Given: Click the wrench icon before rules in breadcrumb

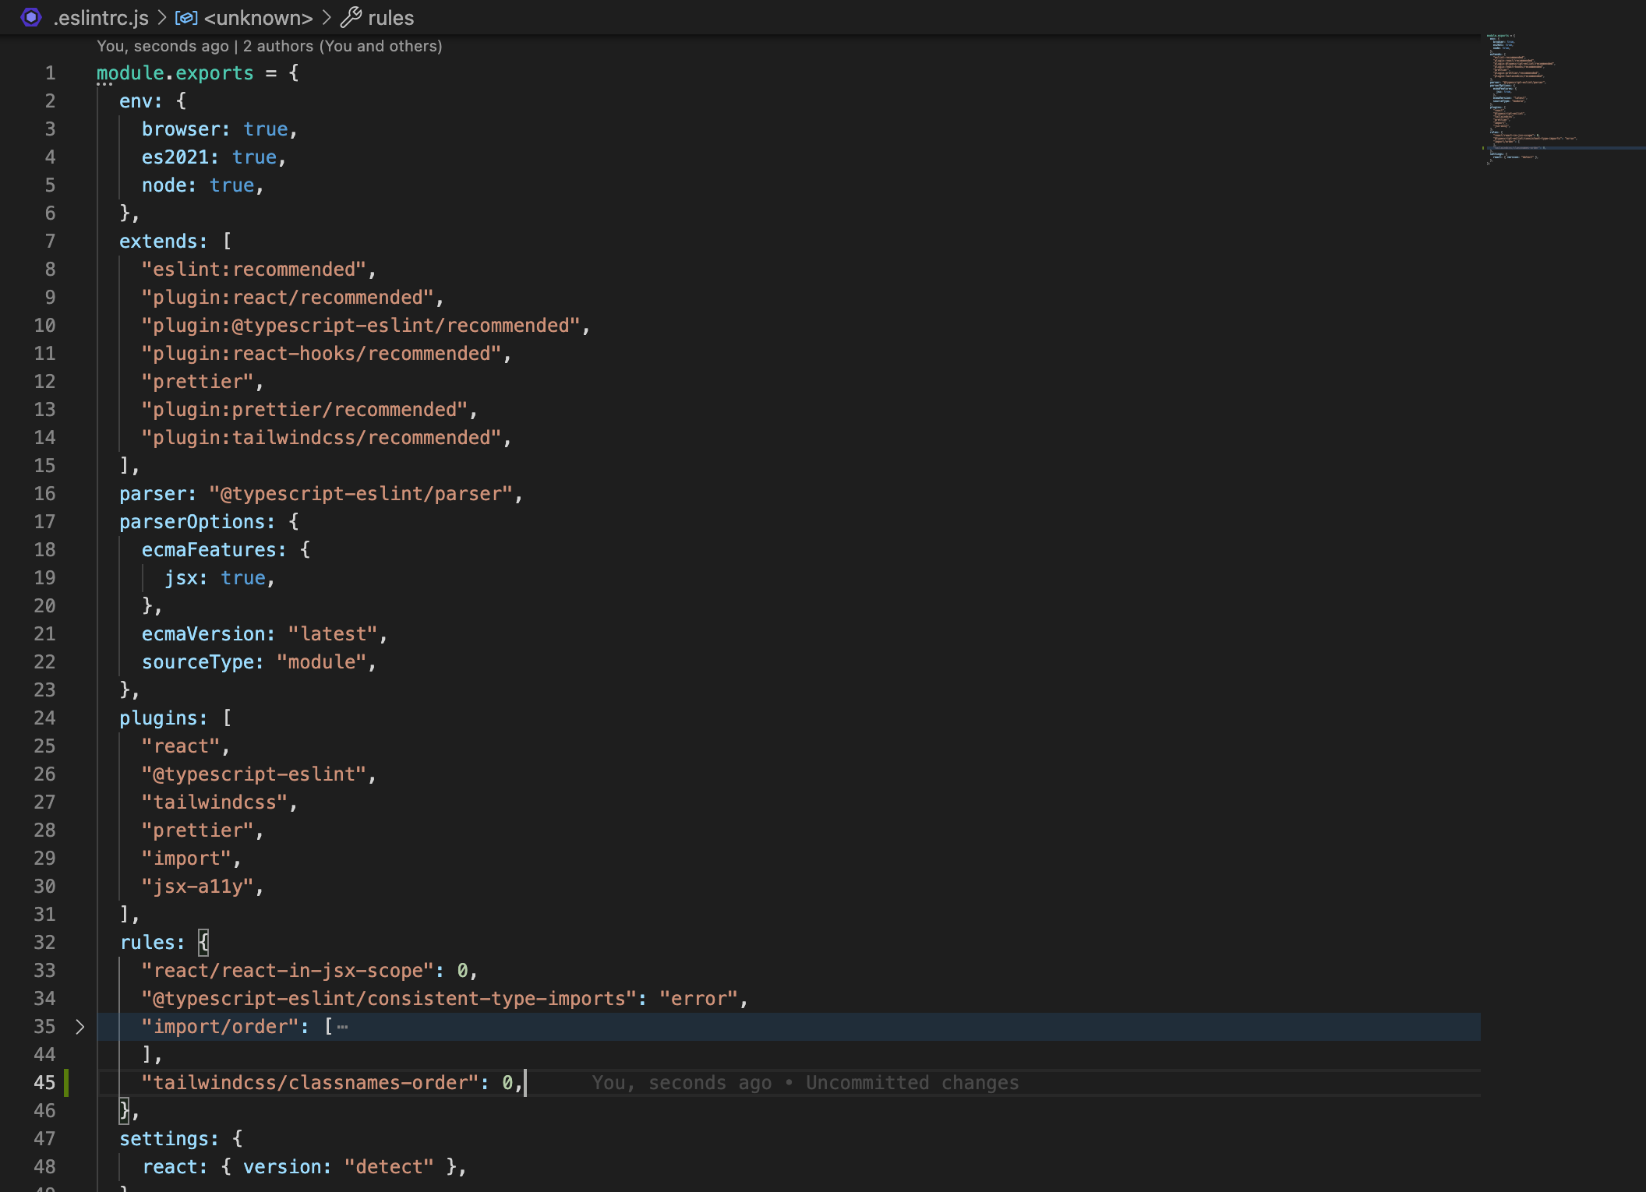Looking at the screenshot, I should (351, 17).
